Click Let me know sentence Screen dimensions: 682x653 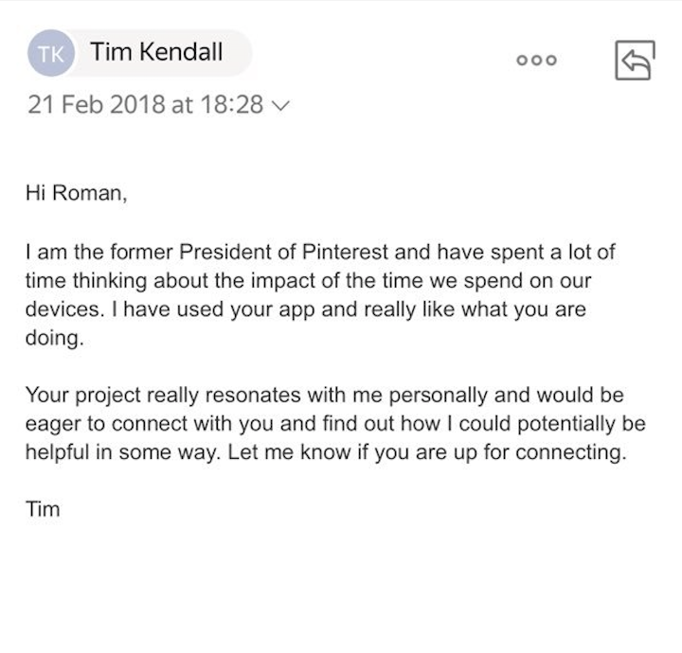(427, 452)
